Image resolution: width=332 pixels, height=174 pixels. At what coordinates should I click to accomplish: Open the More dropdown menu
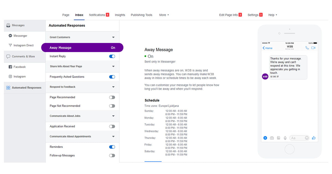164,15
